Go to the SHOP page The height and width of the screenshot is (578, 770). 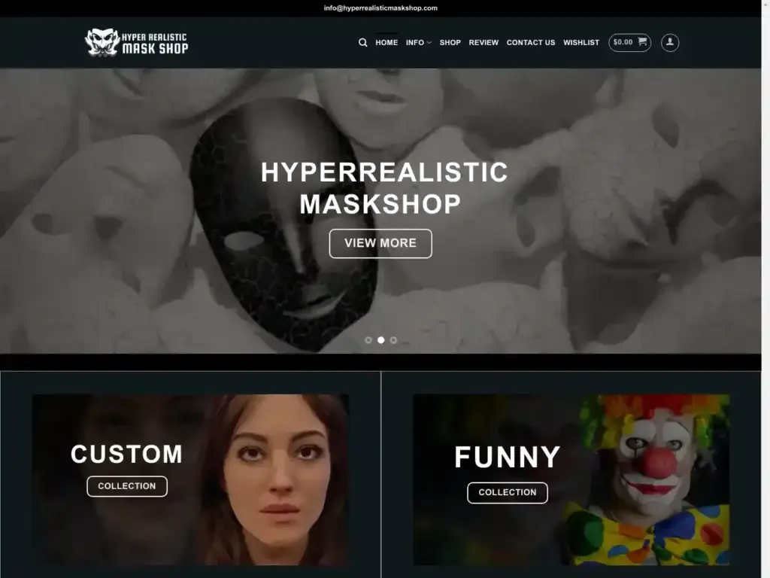click(450, 42)
